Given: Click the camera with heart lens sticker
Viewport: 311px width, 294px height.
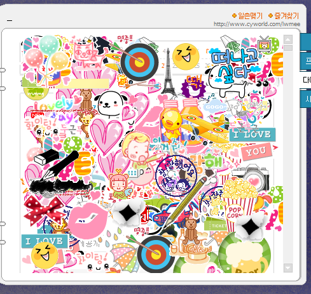Looking at the screenshot, I should pos(251,178).
